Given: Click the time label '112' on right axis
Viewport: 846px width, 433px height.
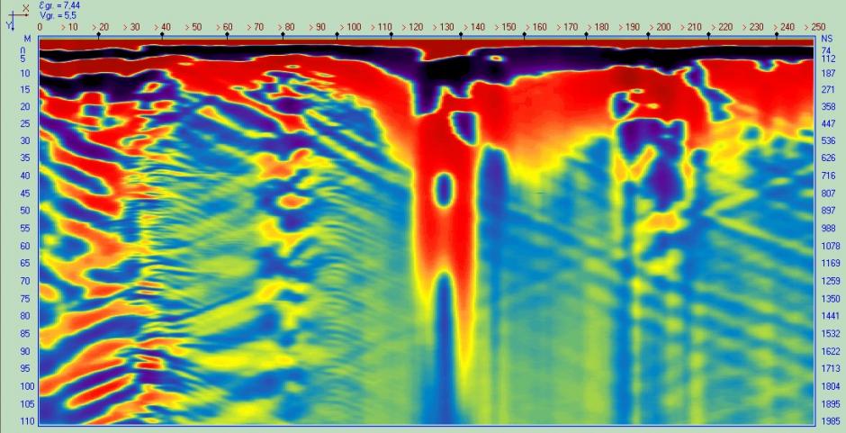Looking at the screenshot, I should coord(828,59).
